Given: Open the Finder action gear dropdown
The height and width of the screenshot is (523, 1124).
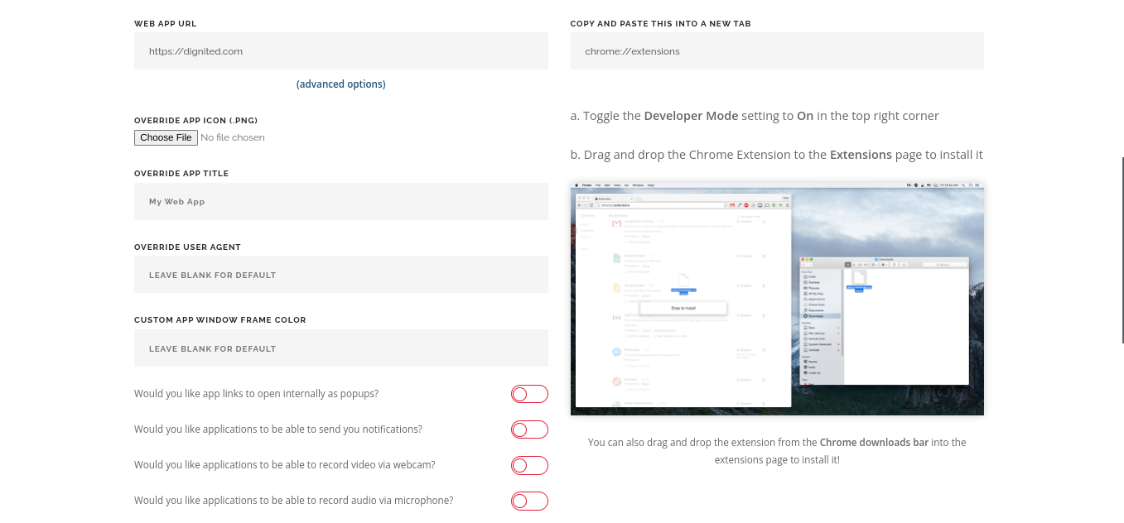Looking at the screenshot, I should (x=883, y=264).
